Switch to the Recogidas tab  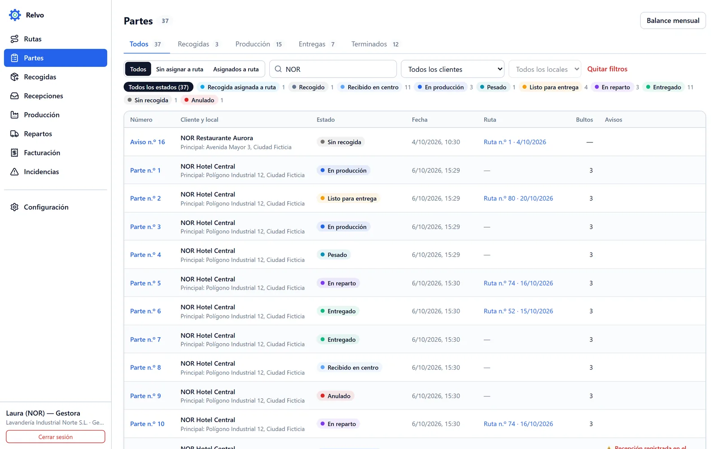pos(198,44)
